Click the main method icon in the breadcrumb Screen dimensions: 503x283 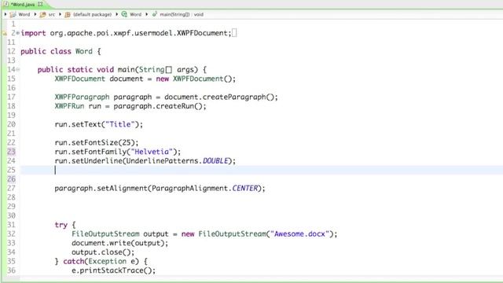pyautogui.click(x=155, y=14)
